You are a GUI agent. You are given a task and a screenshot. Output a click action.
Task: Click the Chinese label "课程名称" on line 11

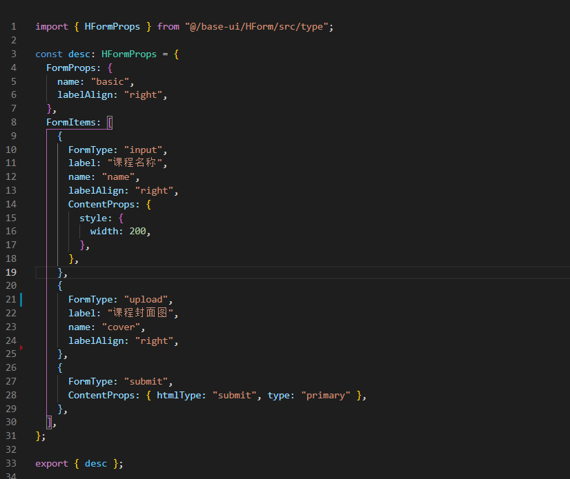tap(135, 163)
